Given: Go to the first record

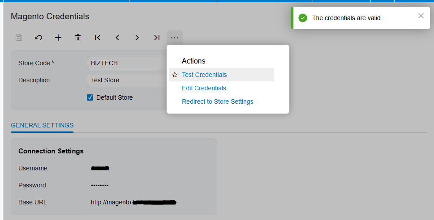Looking at the screenshot, I should click(98, 38).
